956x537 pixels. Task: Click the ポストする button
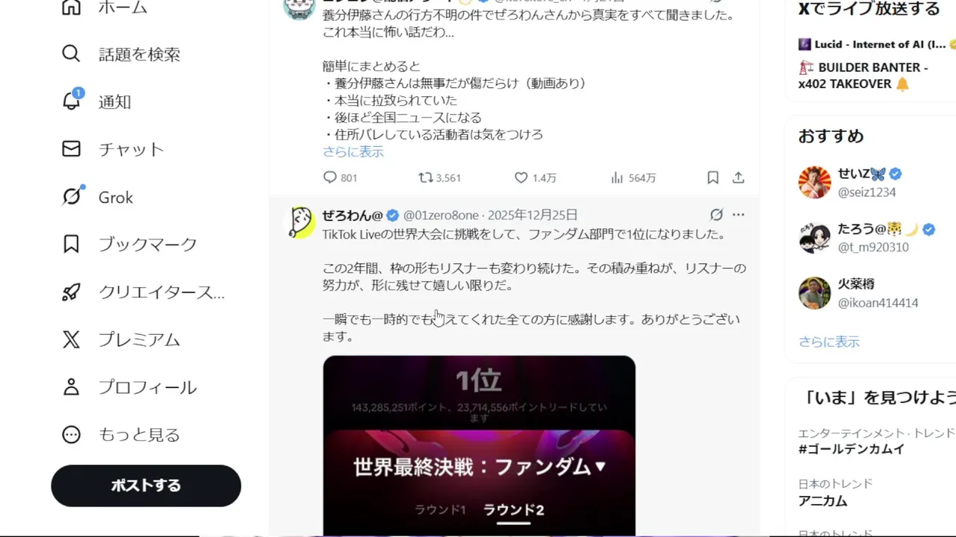146,486
